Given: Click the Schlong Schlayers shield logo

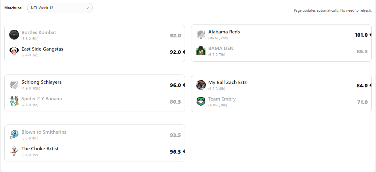Looking at the screenshot, I should point(14,85).
